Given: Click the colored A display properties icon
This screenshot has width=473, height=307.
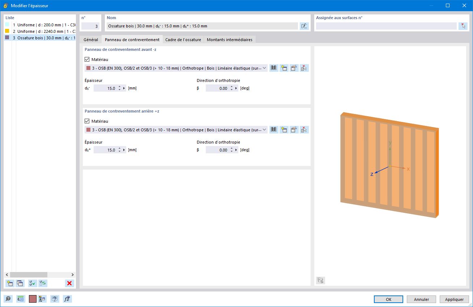Looking at the screenshot, I should coord(42,299).
